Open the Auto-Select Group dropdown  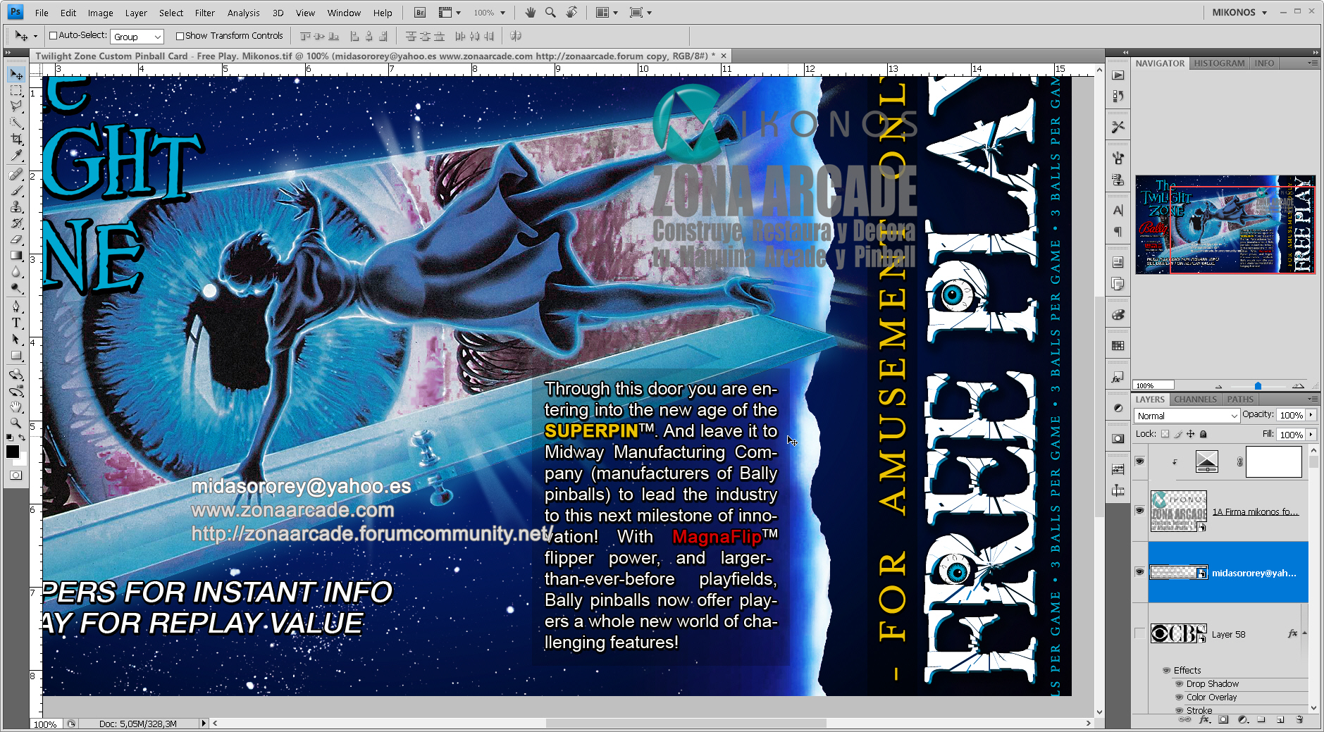point(137,37)
